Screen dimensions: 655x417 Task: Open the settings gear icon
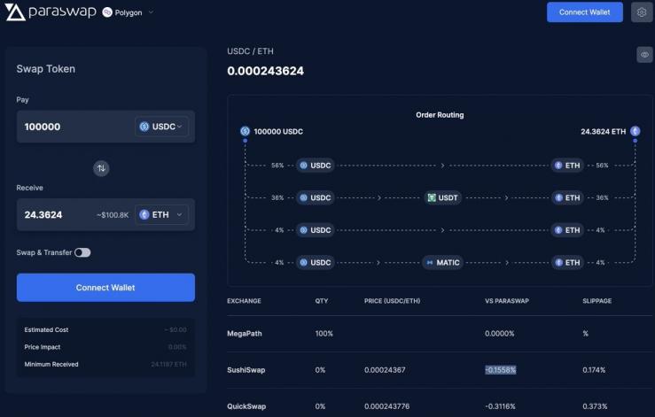[641, 12]
